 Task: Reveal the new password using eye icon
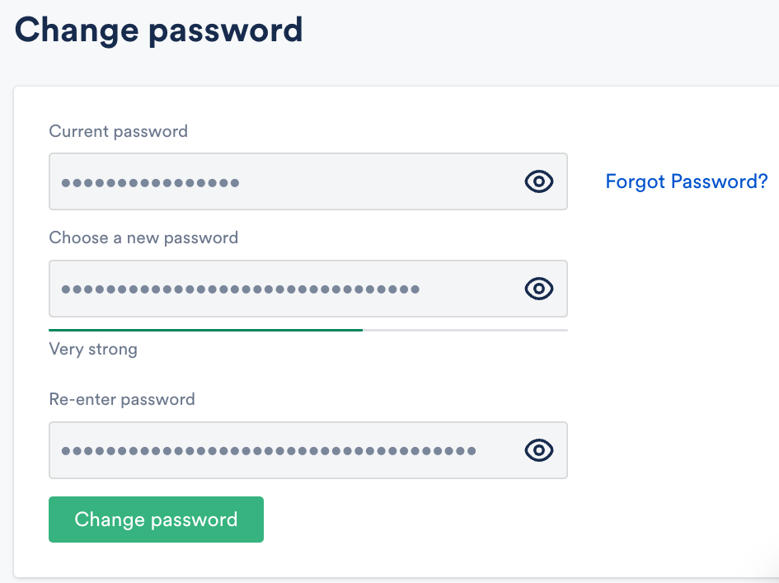click(x=538, y=289)
